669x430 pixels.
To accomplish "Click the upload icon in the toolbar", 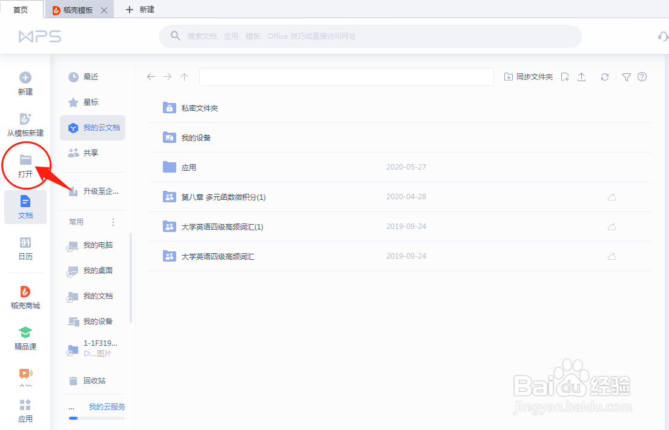I will click(x=582, y=77).
